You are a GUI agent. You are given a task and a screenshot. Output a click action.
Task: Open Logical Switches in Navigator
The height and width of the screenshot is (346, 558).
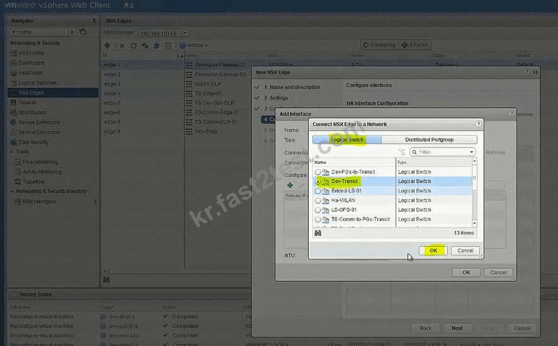pos(37,83)
